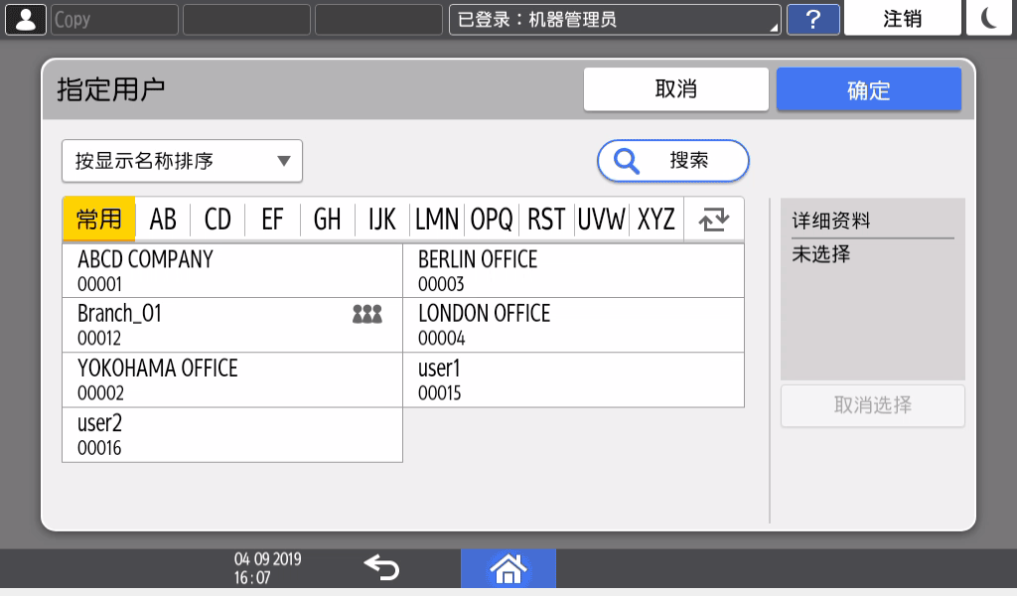Image resolution: width=1017 pixels, height=596 pixels.
Task: Open help with question mark icon
Action: [x=812, y=19]
